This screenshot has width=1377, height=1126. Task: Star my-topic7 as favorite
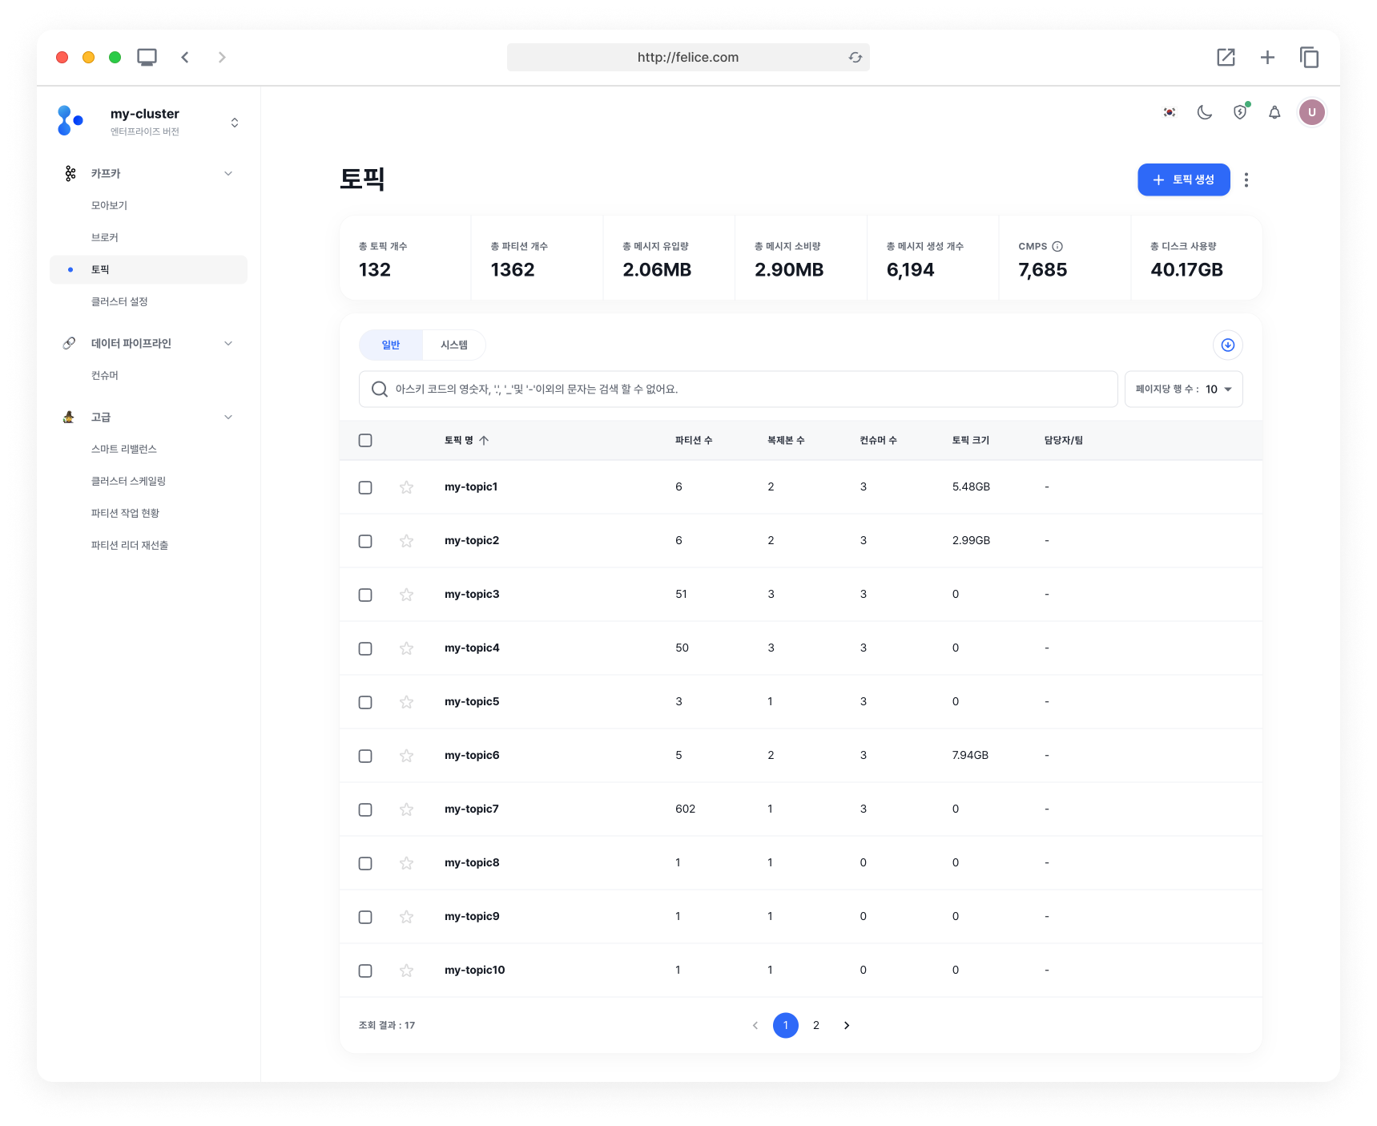406,809
